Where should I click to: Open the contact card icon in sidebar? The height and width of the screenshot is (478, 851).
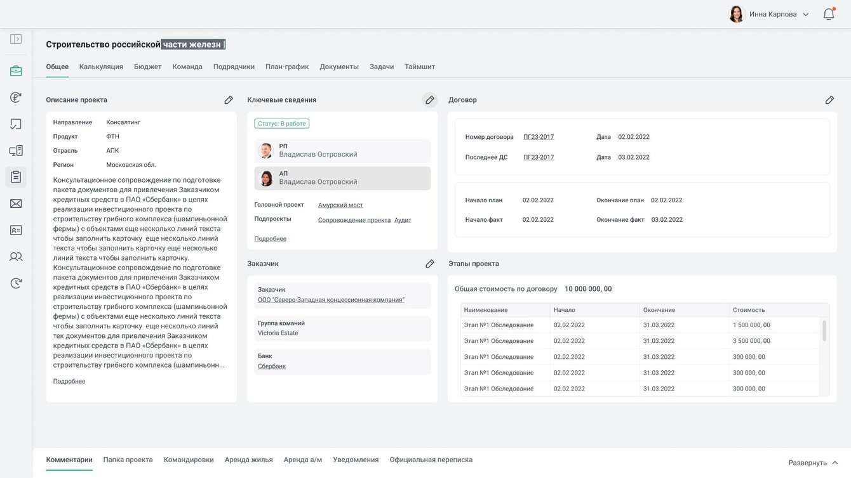(x=16, y=230)
